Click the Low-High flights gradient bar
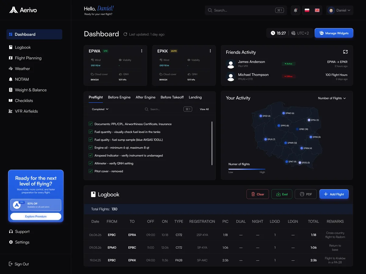Image resolution: width=366 pixels, height=274 pixels. (247, 169)
